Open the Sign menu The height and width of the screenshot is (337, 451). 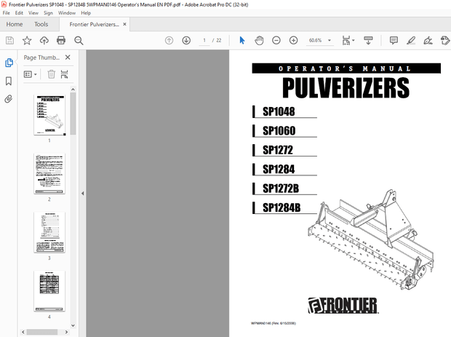pos(48,13)
